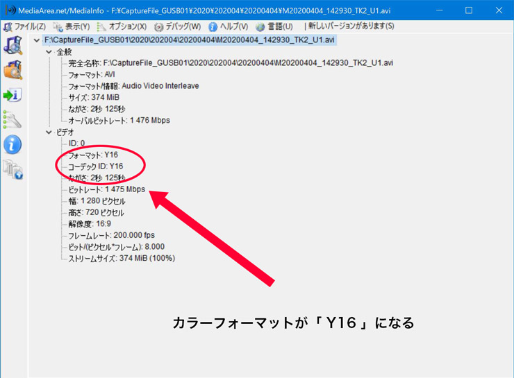Open the 表示(Y) menu
Viewport: 514px width, 378px height.
pos(72,26)
